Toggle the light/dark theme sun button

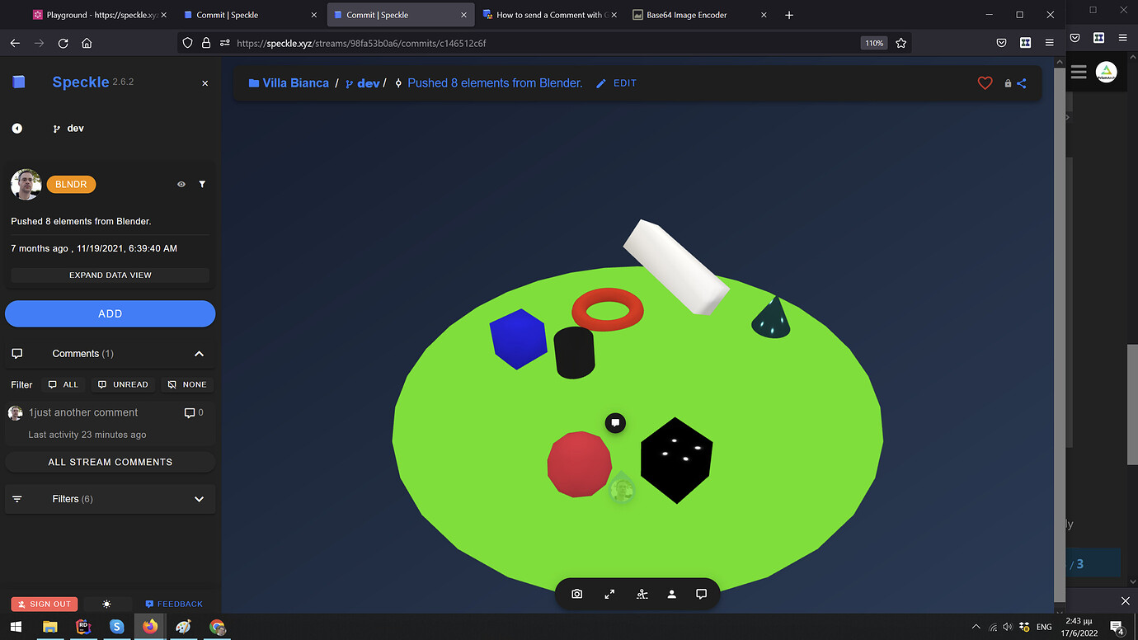click(x=106, y=604)
